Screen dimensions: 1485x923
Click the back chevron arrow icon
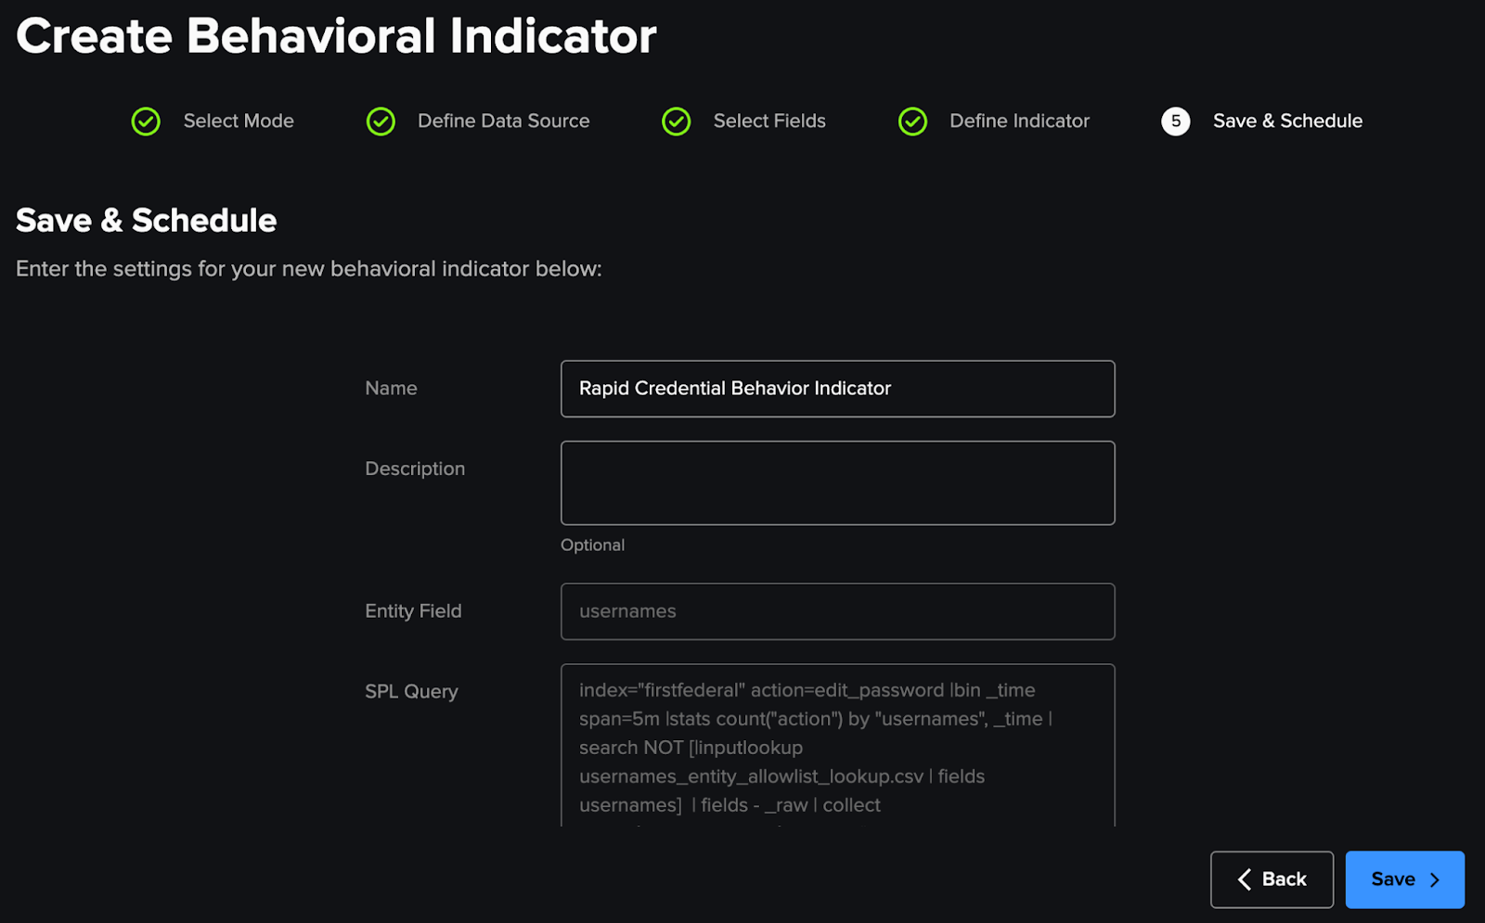(1244, 878)
